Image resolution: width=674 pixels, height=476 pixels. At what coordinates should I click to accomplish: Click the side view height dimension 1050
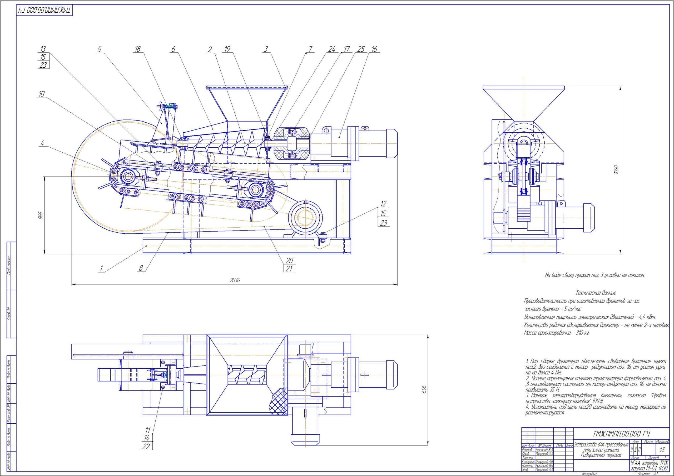pyautogui.click(x=616, y=169)
